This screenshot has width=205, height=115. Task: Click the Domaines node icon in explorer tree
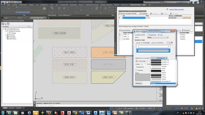point(8,35)
